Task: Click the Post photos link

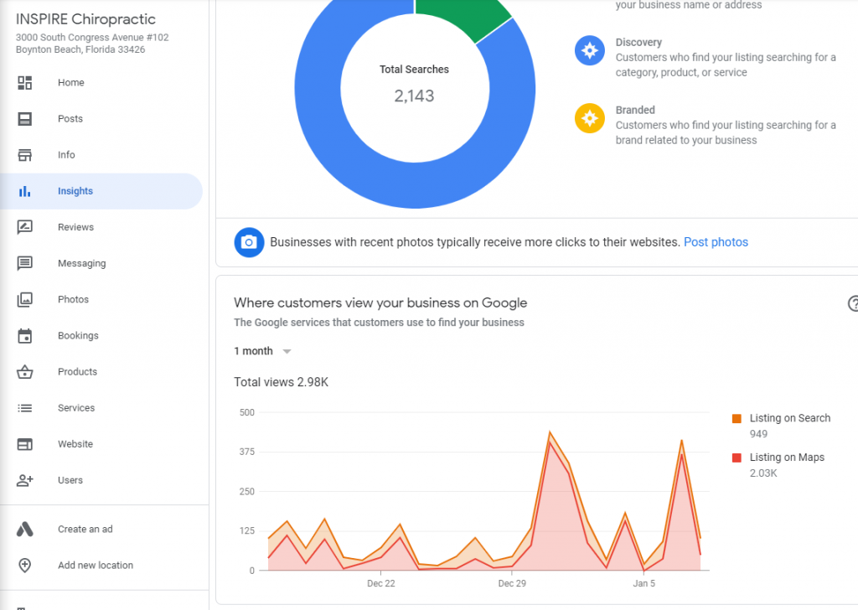Action: point(716,242)
